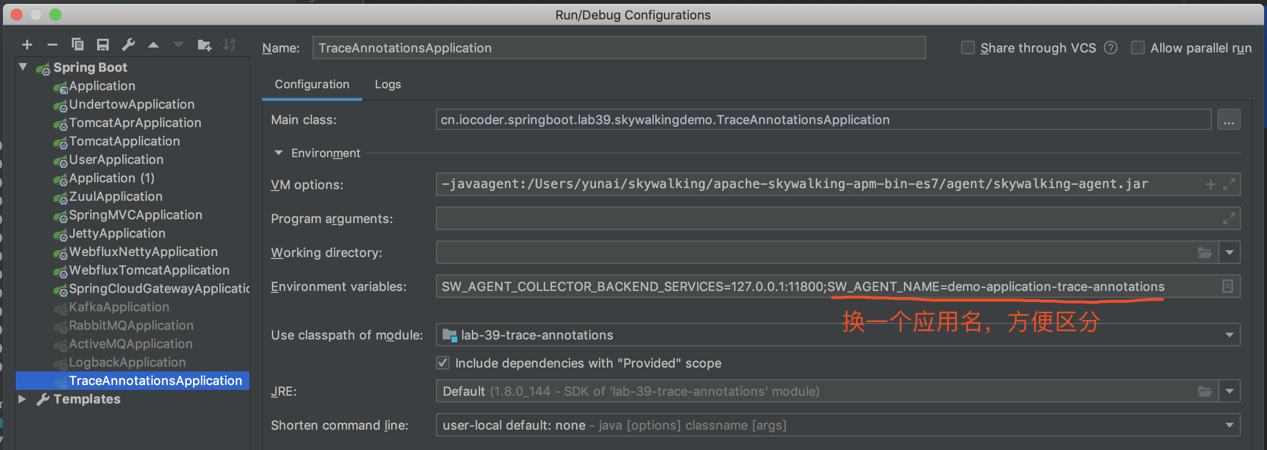Edit the Name field

click(619, 48)
